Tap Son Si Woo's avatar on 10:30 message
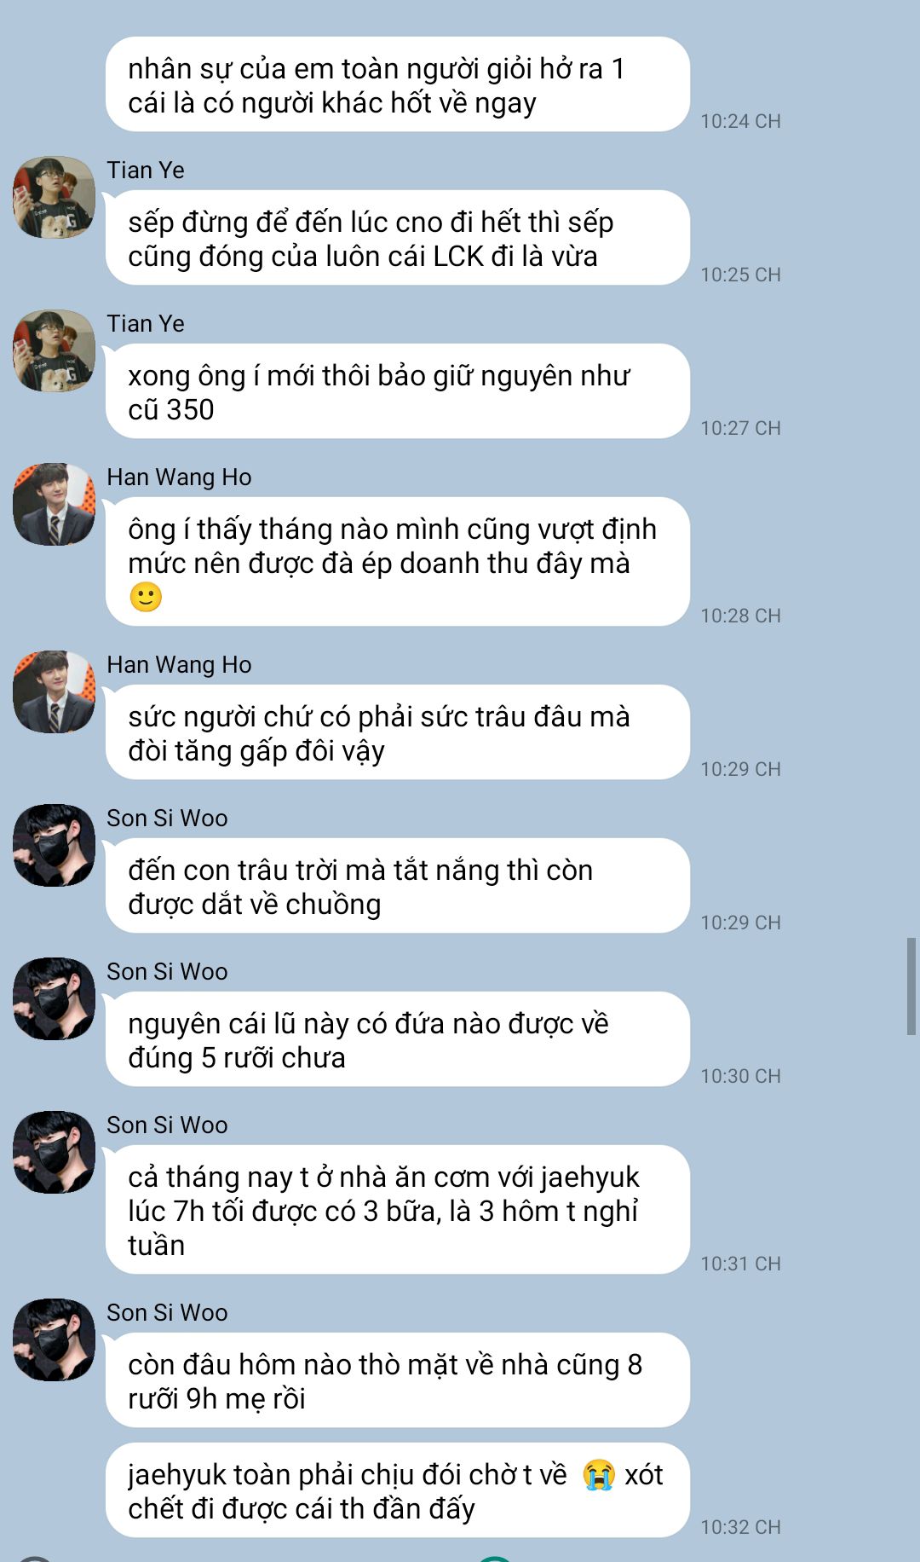 point(54,998)
